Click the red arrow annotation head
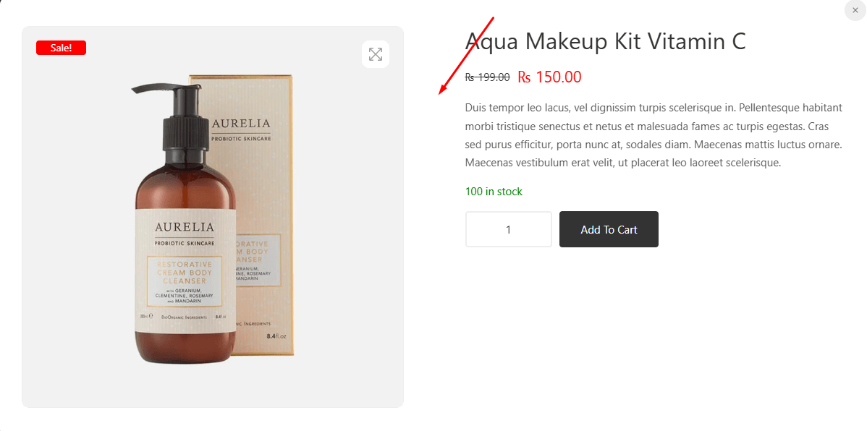The width and height of the screenshot is (867, 431). [442, 91]
